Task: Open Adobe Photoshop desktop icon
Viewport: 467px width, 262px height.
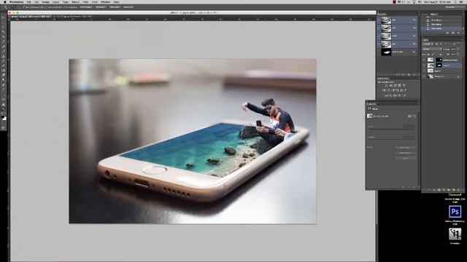Action: pyautogui.click(x=455, y=212)
